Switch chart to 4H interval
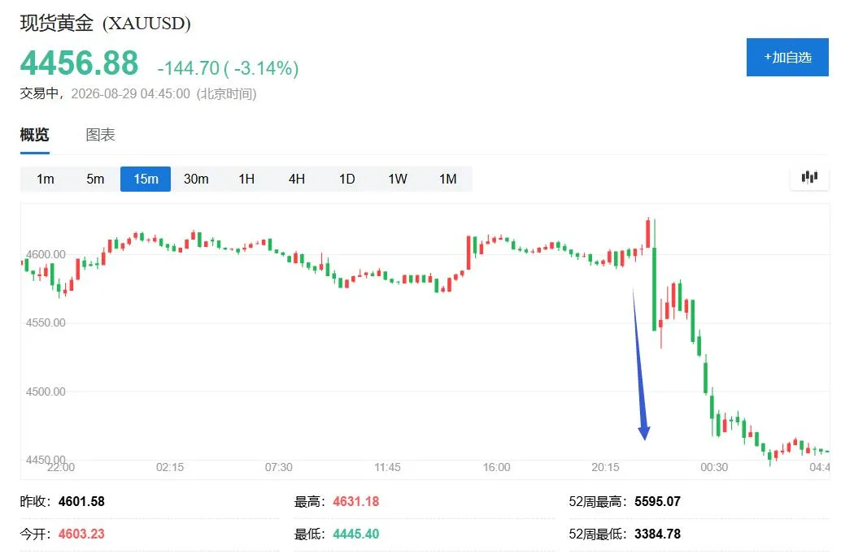Image resolution: width=854 pixels, height=558 pixels. pyautogui.click(x=297, y=179)
